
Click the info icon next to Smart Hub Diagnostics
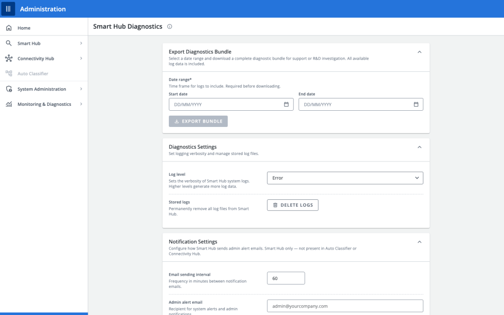169,27
